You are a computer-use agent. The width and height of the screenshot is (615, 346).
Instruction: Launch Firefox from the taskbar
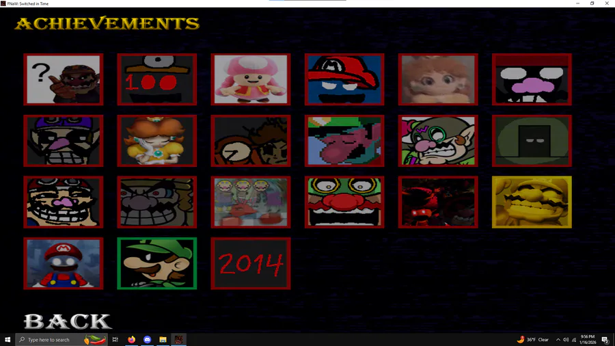(x=131, y=339)
